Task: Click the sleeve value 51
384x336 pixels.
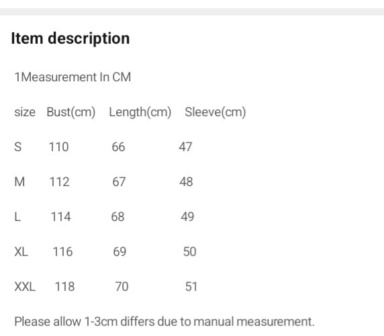Action: [x=191, y=286]
